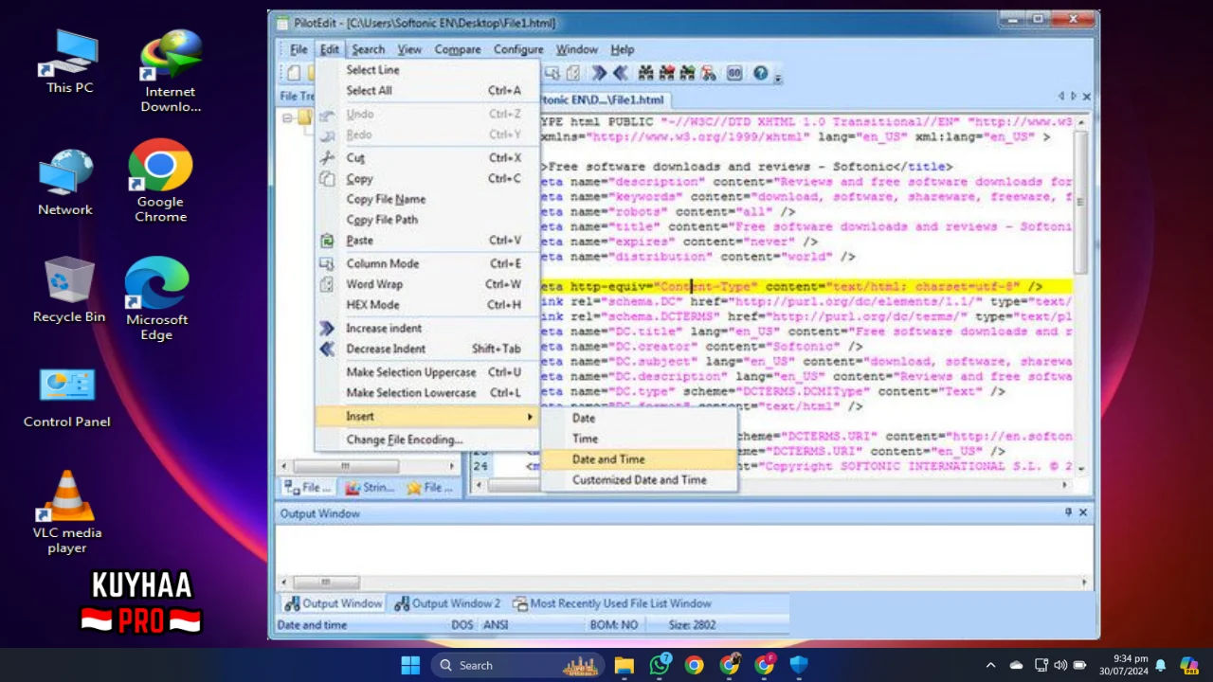The height and width of the screenshot is (682, 1213).
Task: Open WhatsApp from the taskbar
Action: pyautogui.click(x=660, y=665)
